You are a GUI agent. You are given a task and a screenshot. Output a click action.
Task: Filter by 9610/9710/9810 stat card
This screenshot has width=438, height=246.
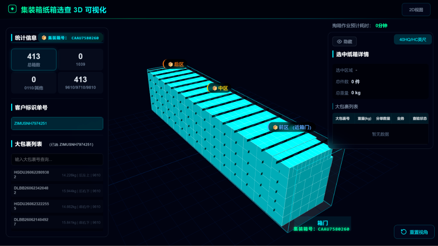pyautogui.click(x=80, y=83)
